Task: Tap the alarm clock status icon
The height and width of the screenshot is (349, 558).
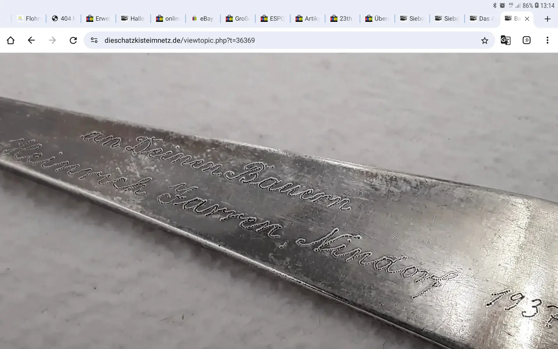Action: tap(502, 5)
